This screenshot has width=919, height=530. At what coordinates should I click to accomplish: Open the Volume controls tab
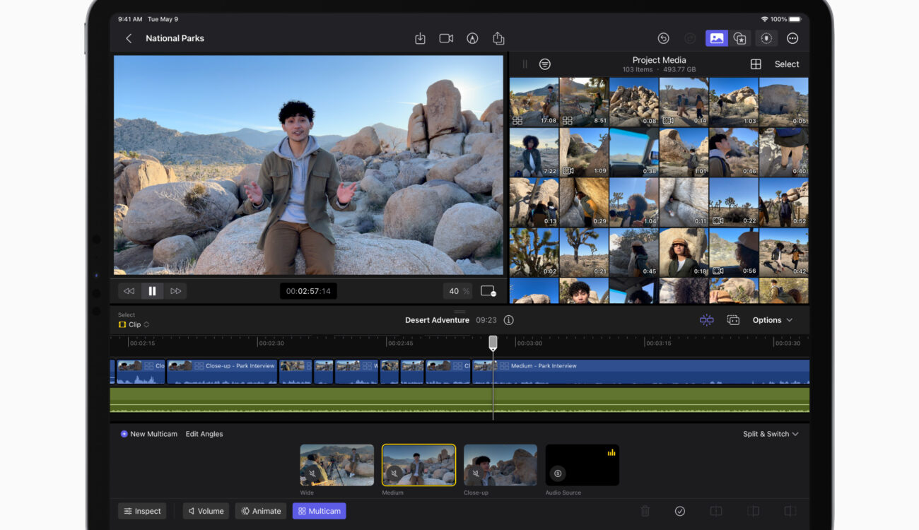pyautogui.click(x=206, y=511)
